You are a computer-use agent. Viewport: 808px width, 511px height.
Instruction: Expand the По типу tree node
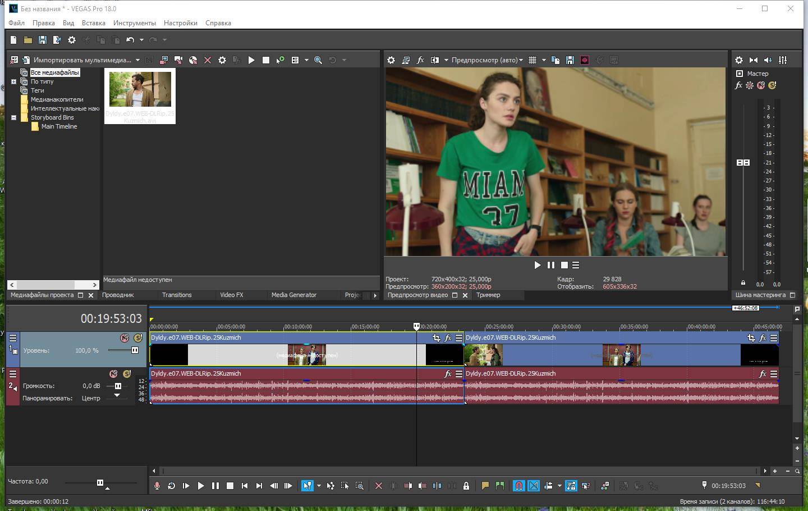pyautogui.click(x=14, y=81)
